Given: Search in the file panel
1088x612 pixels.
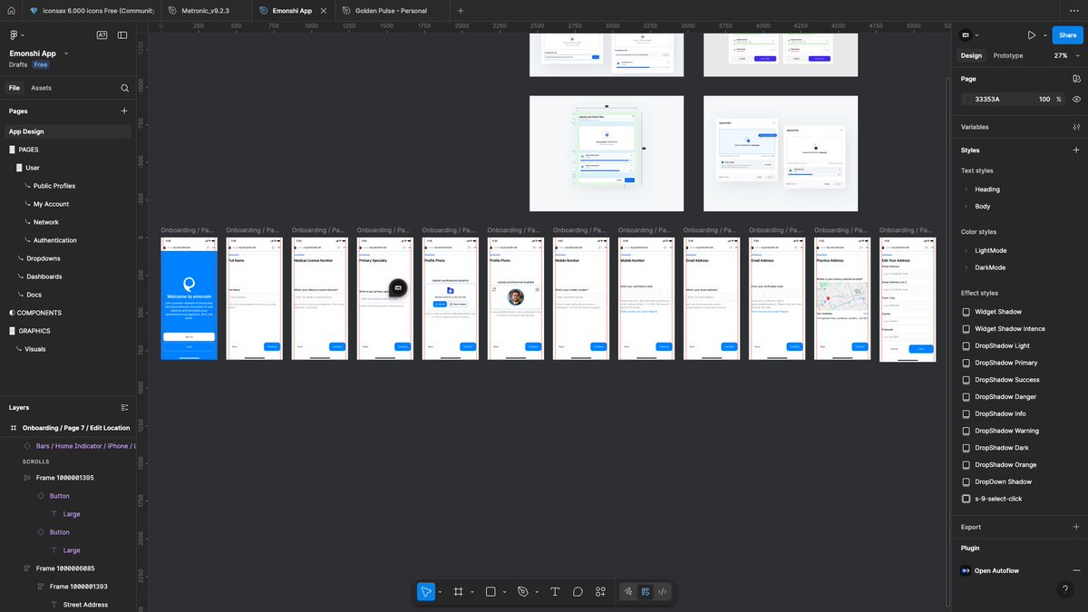Looking at the screenshot, I should coord(125,88).
